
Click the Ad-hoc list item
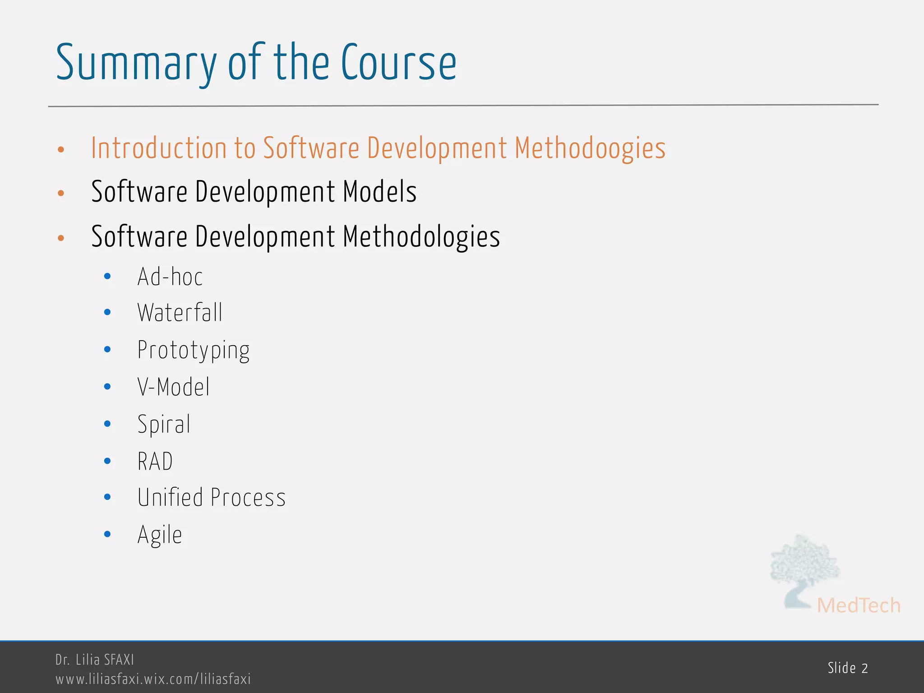170,277
